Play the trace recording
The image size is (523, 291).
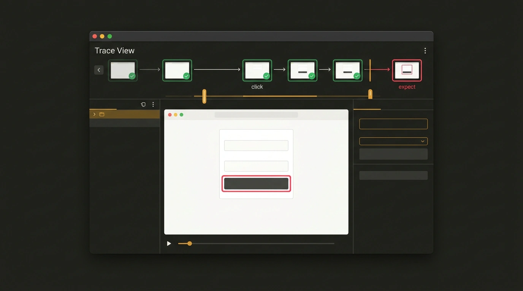[x=169, y=244]
